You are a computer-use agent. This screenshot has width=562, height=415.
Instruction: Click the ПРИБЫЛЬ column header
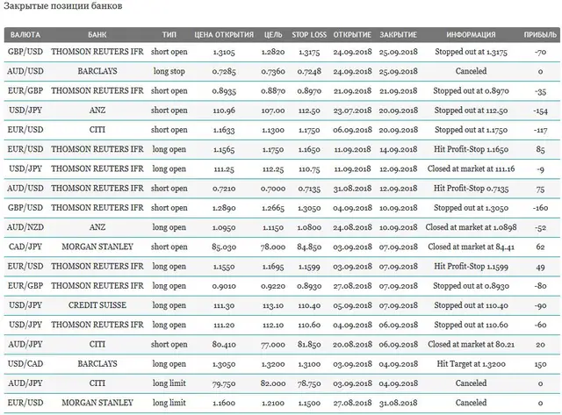click(x=540, y=35)
